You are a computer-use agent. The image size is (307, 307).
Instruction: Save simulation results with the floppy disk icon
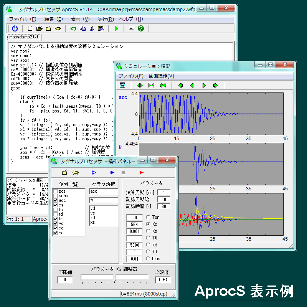click(122, 85)
